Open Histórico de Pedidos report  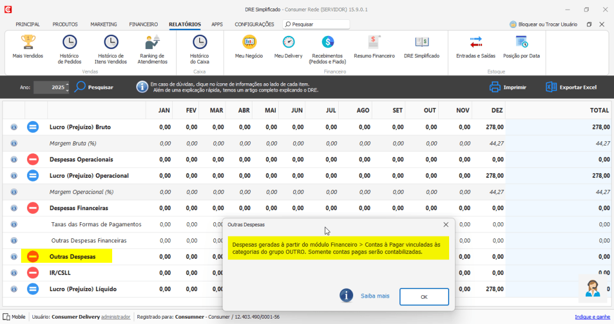tap(70, 49)
